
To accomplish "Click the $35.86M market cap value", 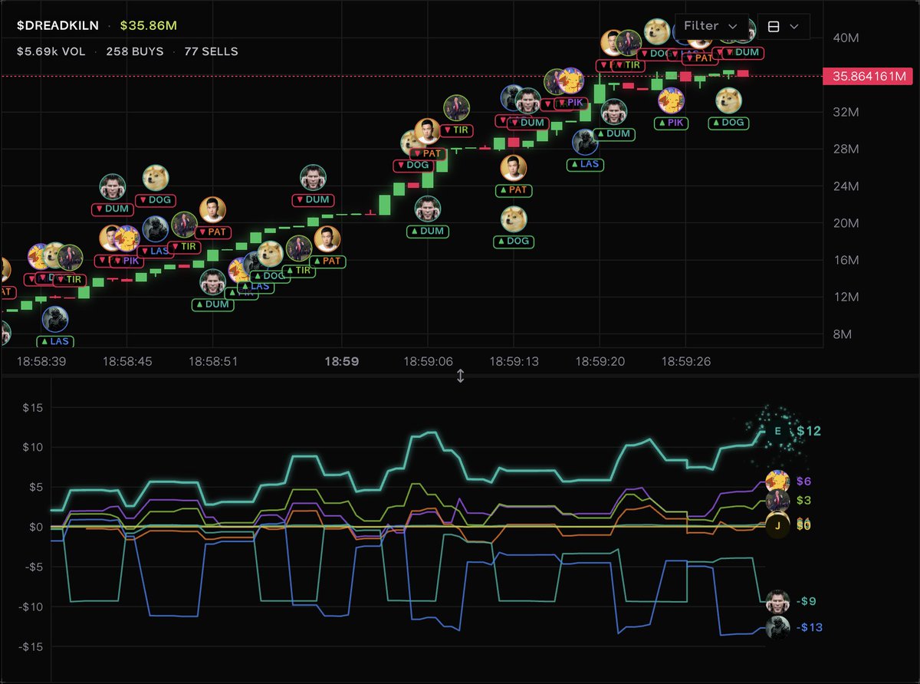I will tap(149, 26).
